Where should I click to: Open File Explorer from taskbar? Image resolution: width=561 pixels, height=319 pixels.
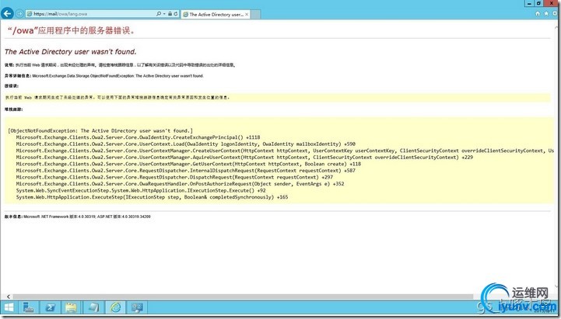72,307
